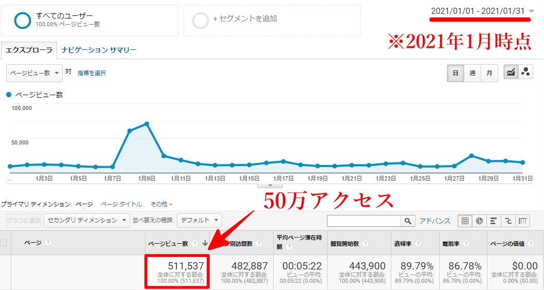The width and height of the screenshot is (544, 290).
Task: Click help icon beside ページビュー数 header
Action: pos(195,244)
